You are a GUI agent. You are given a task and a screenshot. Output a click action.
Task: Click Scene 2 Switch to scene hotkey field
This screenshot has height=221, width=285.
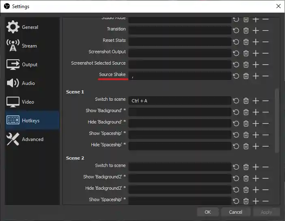point(180,167)
